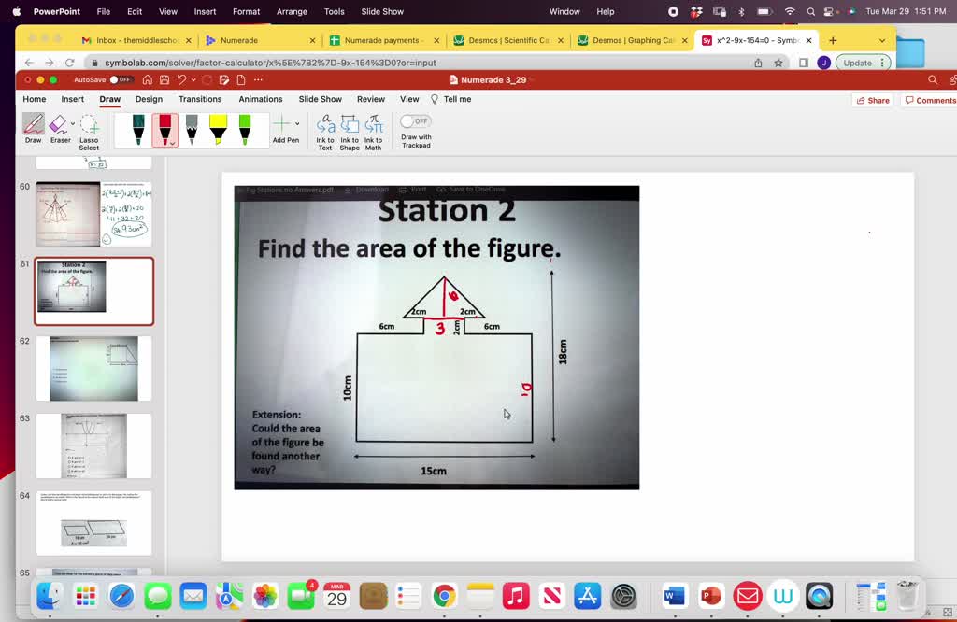The image size is (957, 622).
Task: Switch to the Design ribbon tab
Action: click(x=149, y=99)
